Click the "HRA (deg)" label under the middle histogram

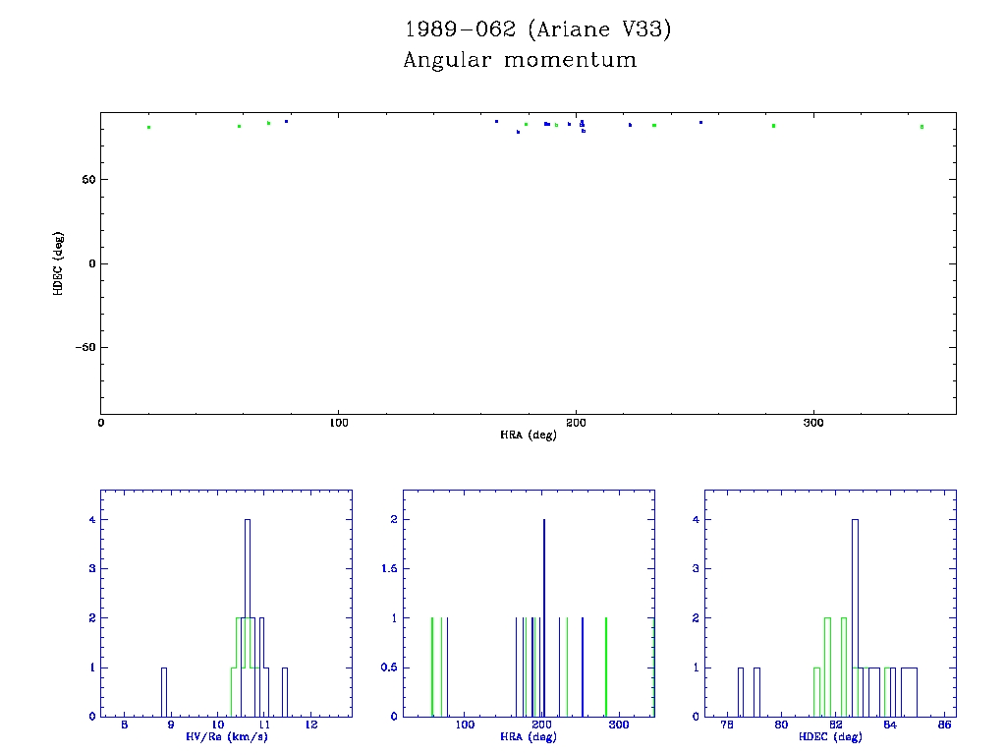click(528, 736)
